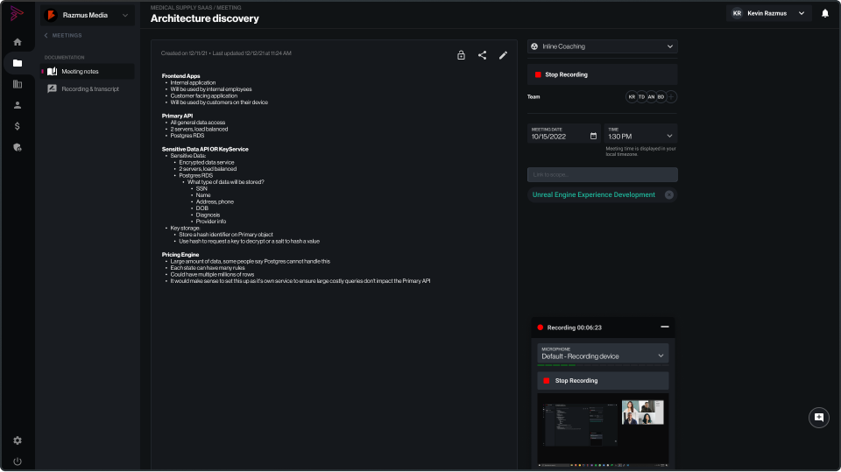Open the billing dollar sign icon
The width and height of the screenshot is (841, 472).
tap(18, 126)
